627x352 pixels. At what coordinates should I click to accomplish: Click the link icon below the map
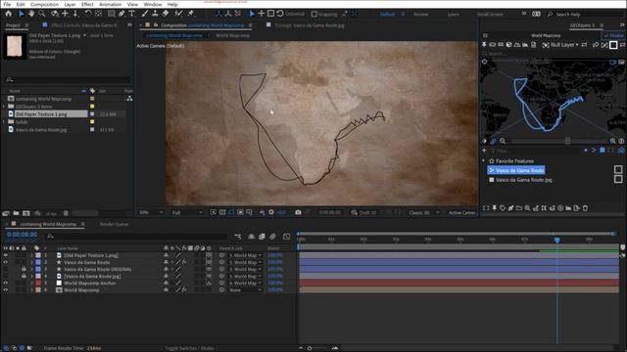[494, 141]
